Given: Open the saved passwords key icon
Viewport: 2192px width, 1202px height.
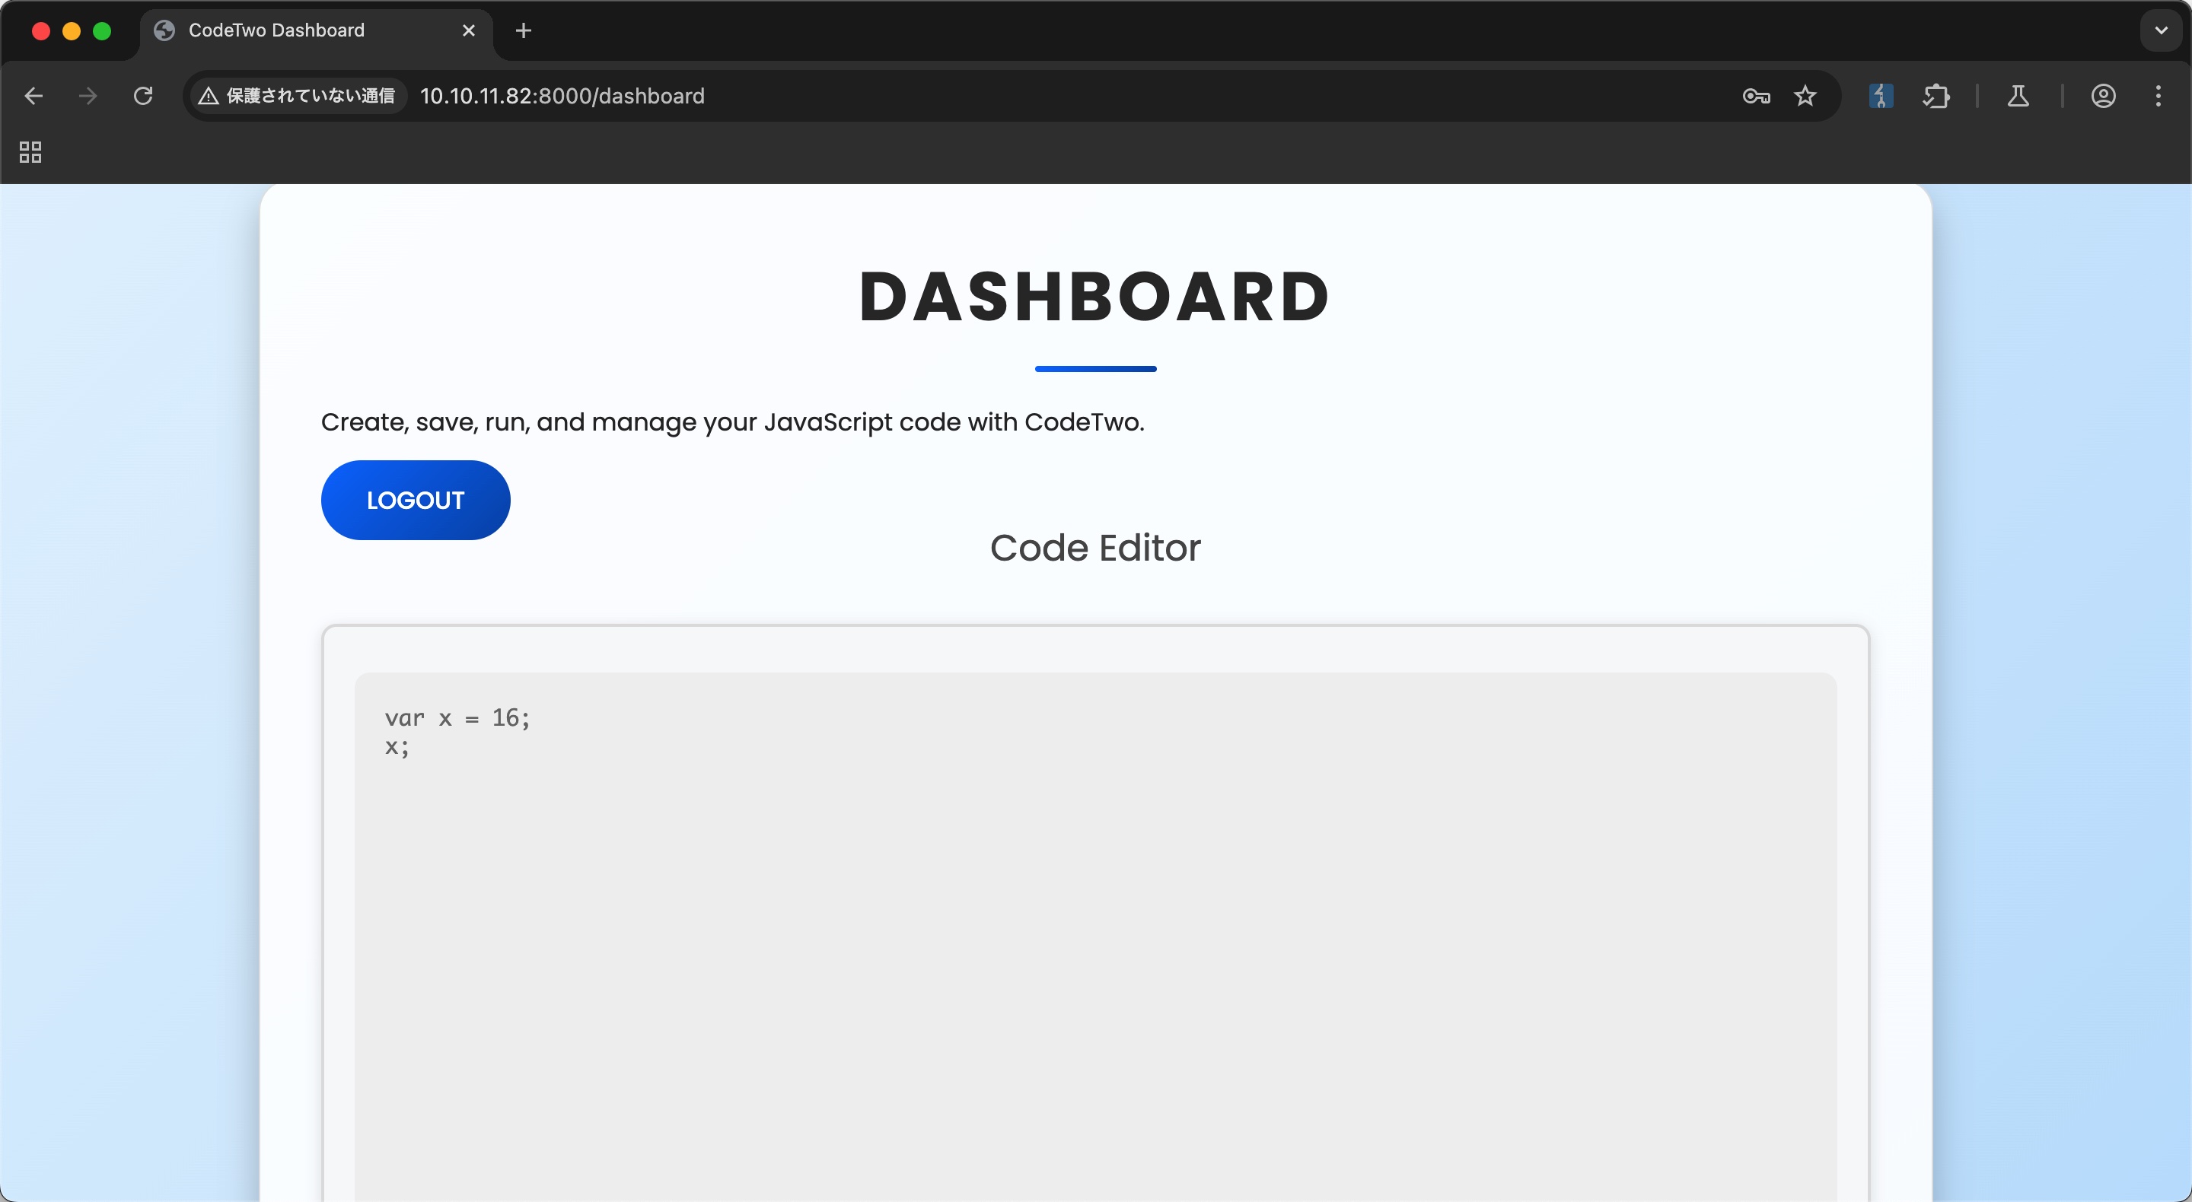Looking at the screenshot, I should tap(1757, 96).
